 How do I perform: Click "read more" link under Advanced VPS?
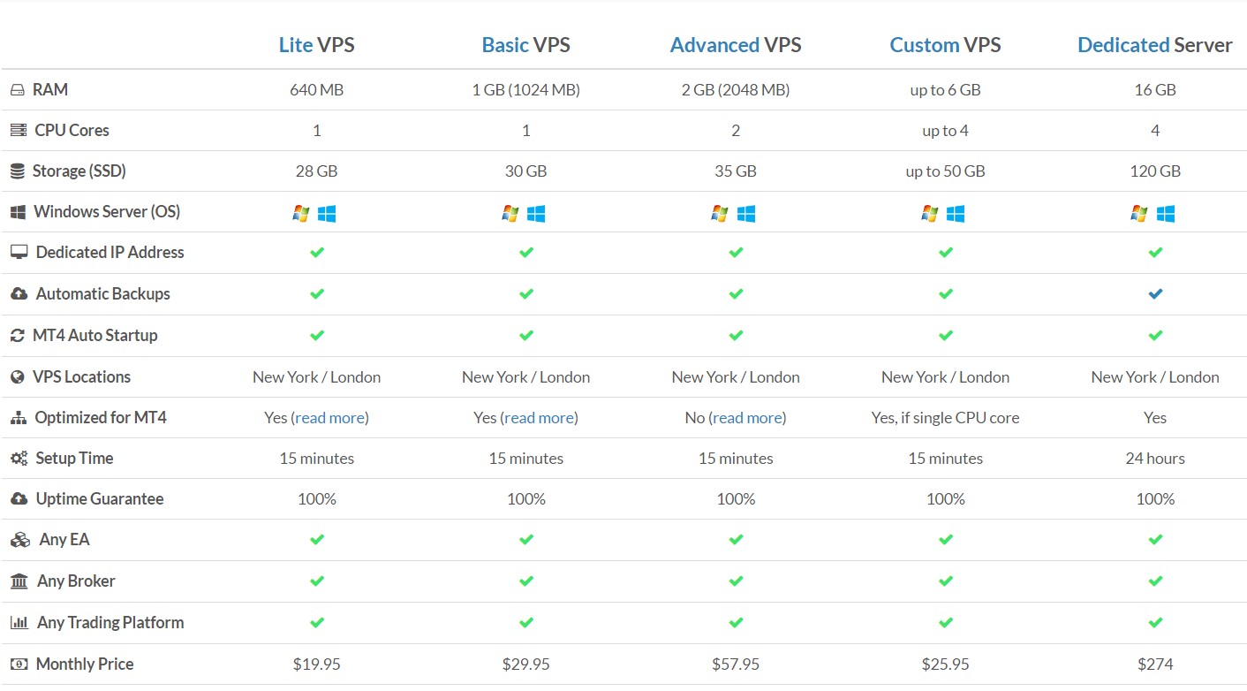(x=747, y=418)
